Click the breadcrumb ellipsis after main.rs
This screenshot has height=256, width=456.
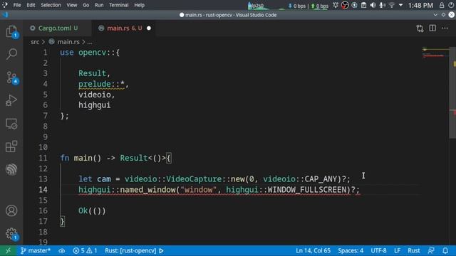point(90,42)
